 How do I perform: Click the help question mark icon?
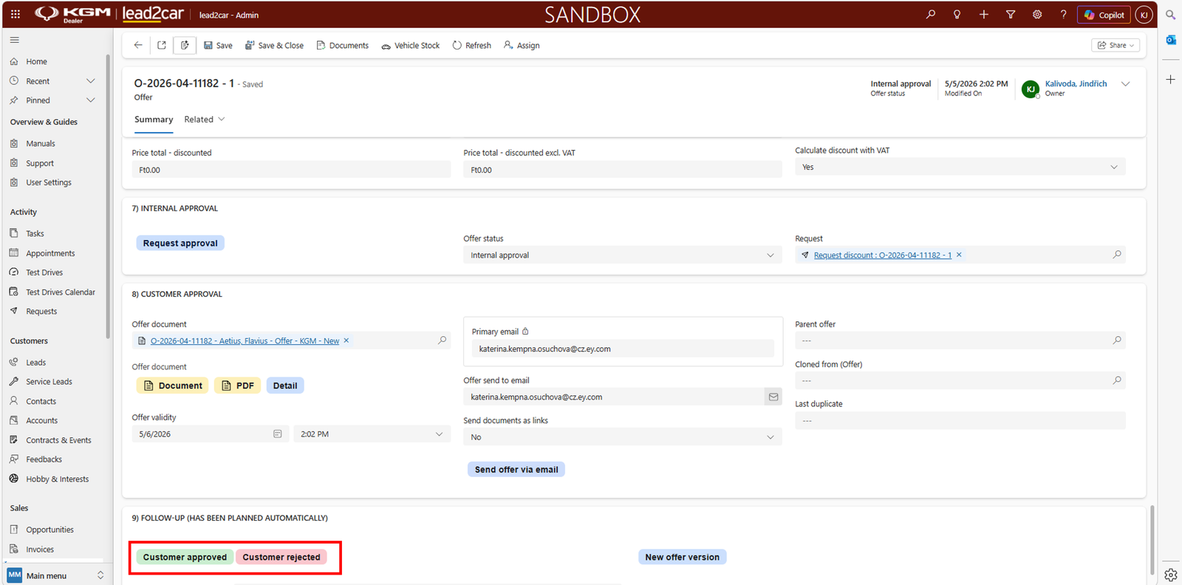pos(1064,14)
